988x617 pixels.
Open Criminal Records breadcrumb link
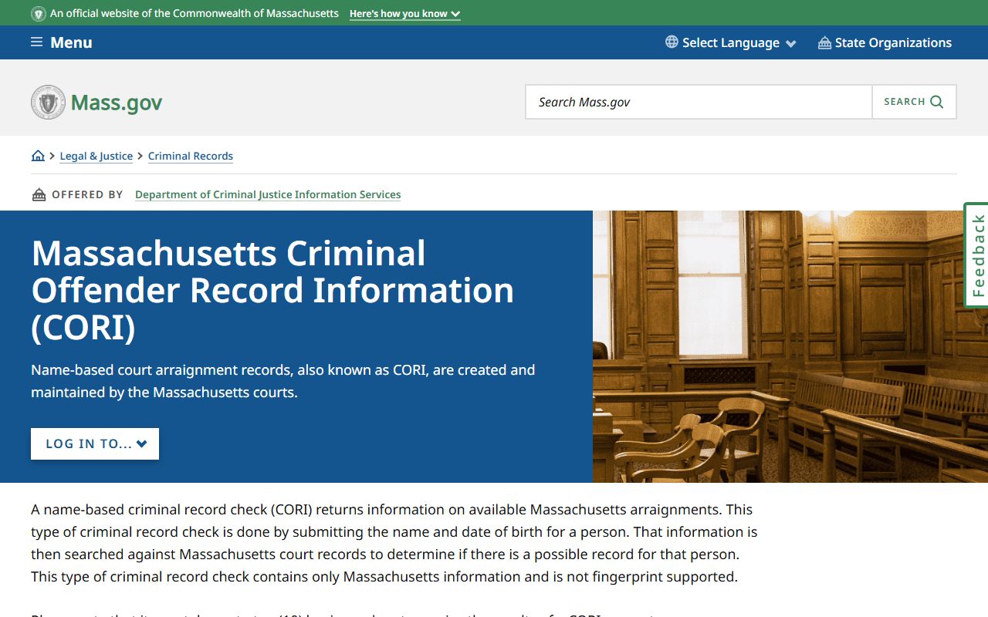pos(191,156)
